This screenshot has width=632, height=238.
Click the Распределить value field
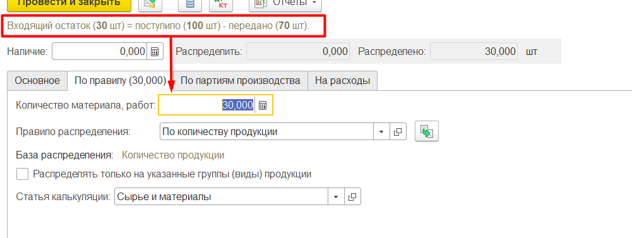298,52
